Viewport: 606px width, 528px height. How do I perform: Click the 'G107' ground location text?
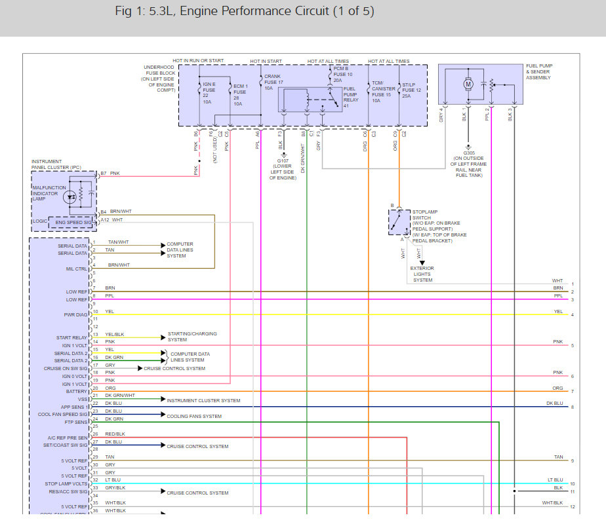pyautogui.click(x=283, y=160)
